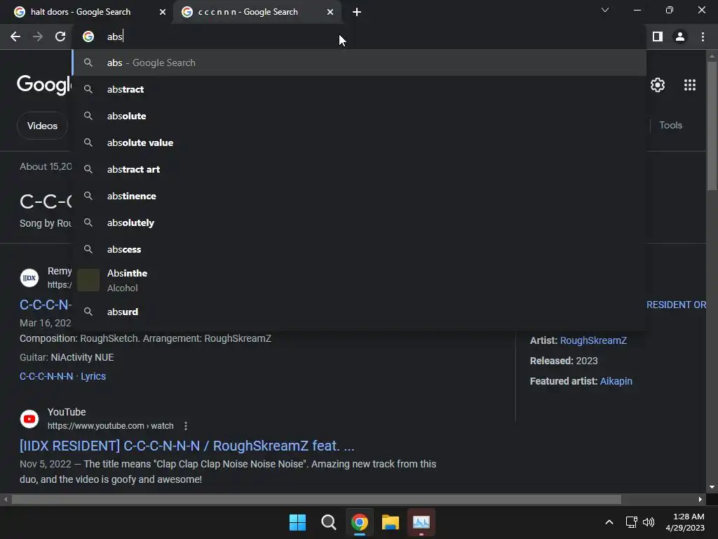Image resolution: width=718 pixels, height=539 pixels.
Task: Open Windows taskbar Search
Action: point(328,522)
